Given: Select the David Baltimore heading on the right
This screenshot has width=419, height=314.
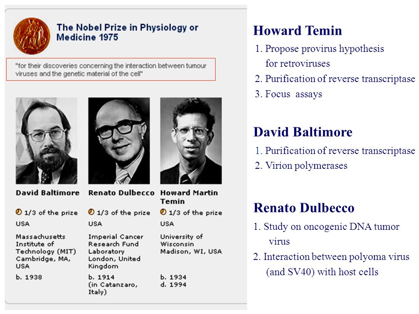Looking at the screenshot, I should (303, 132).
